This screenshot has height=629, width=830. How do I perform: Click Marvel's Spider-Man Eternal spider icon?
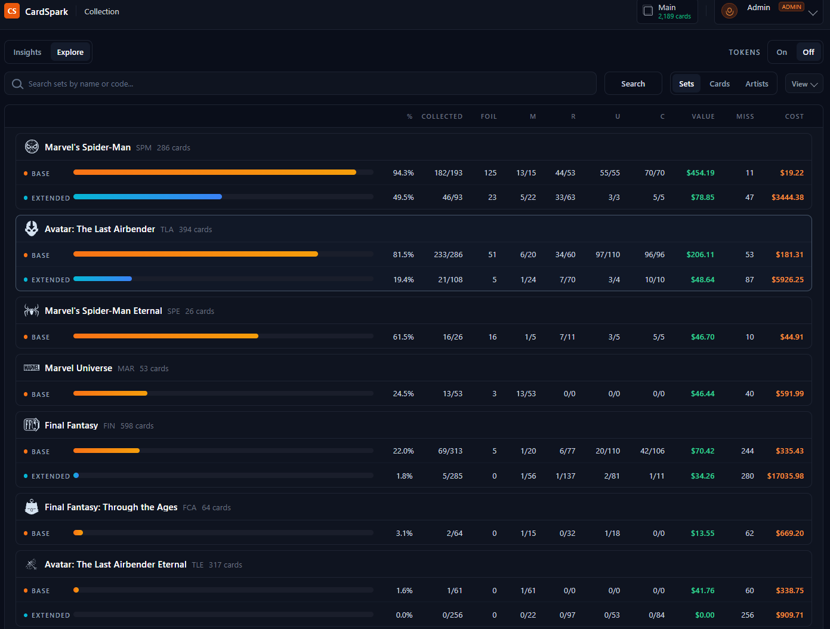[x=32, y=310]
